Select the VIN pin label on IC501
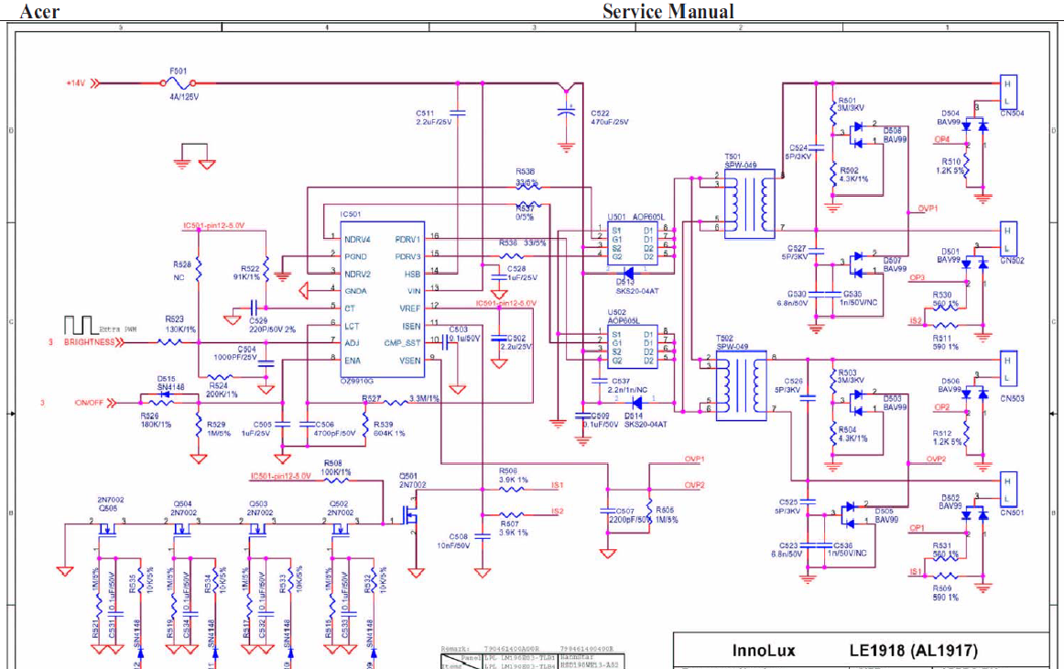The image size is (1064, 669). 414,291
